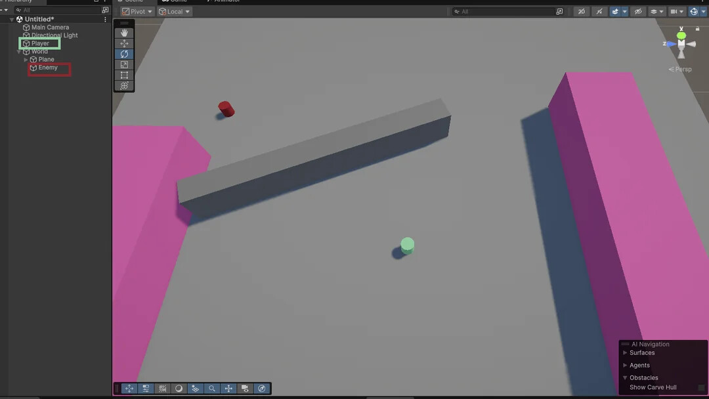Toggle cameras overlay camera-eye icon
The height and width of the screenshot is (399, 709).
pyautogui.click(x=245, y=388)
